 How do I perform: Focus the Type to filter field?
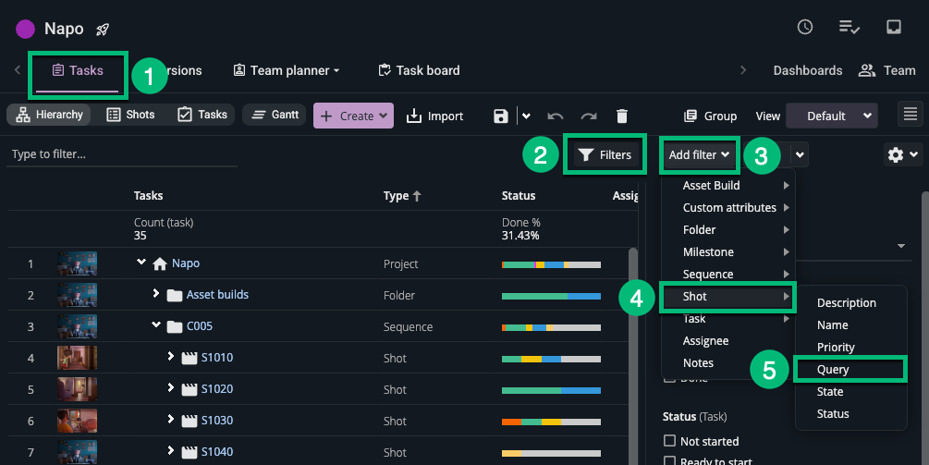[122, 154]
